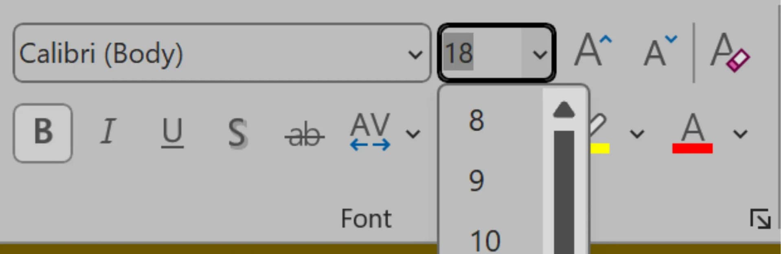
Task: Decrease font size with smaller A
Action: tap(659, 51)
